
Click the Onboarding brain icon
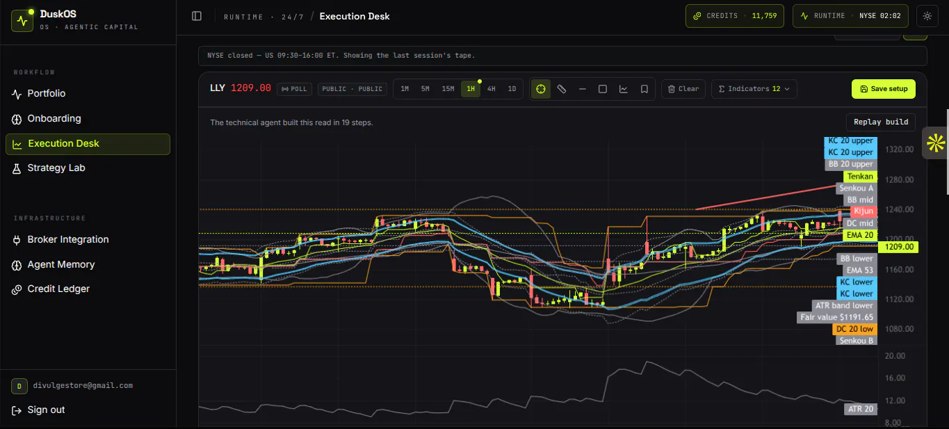17,119
